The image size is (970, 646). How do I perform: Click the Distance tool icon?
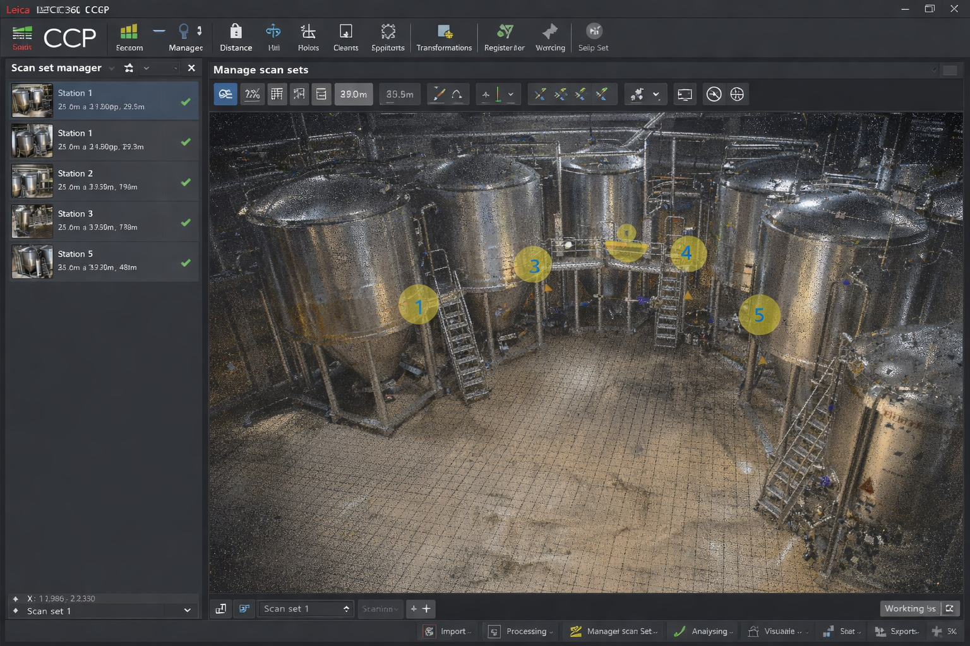tap(236, 32)
